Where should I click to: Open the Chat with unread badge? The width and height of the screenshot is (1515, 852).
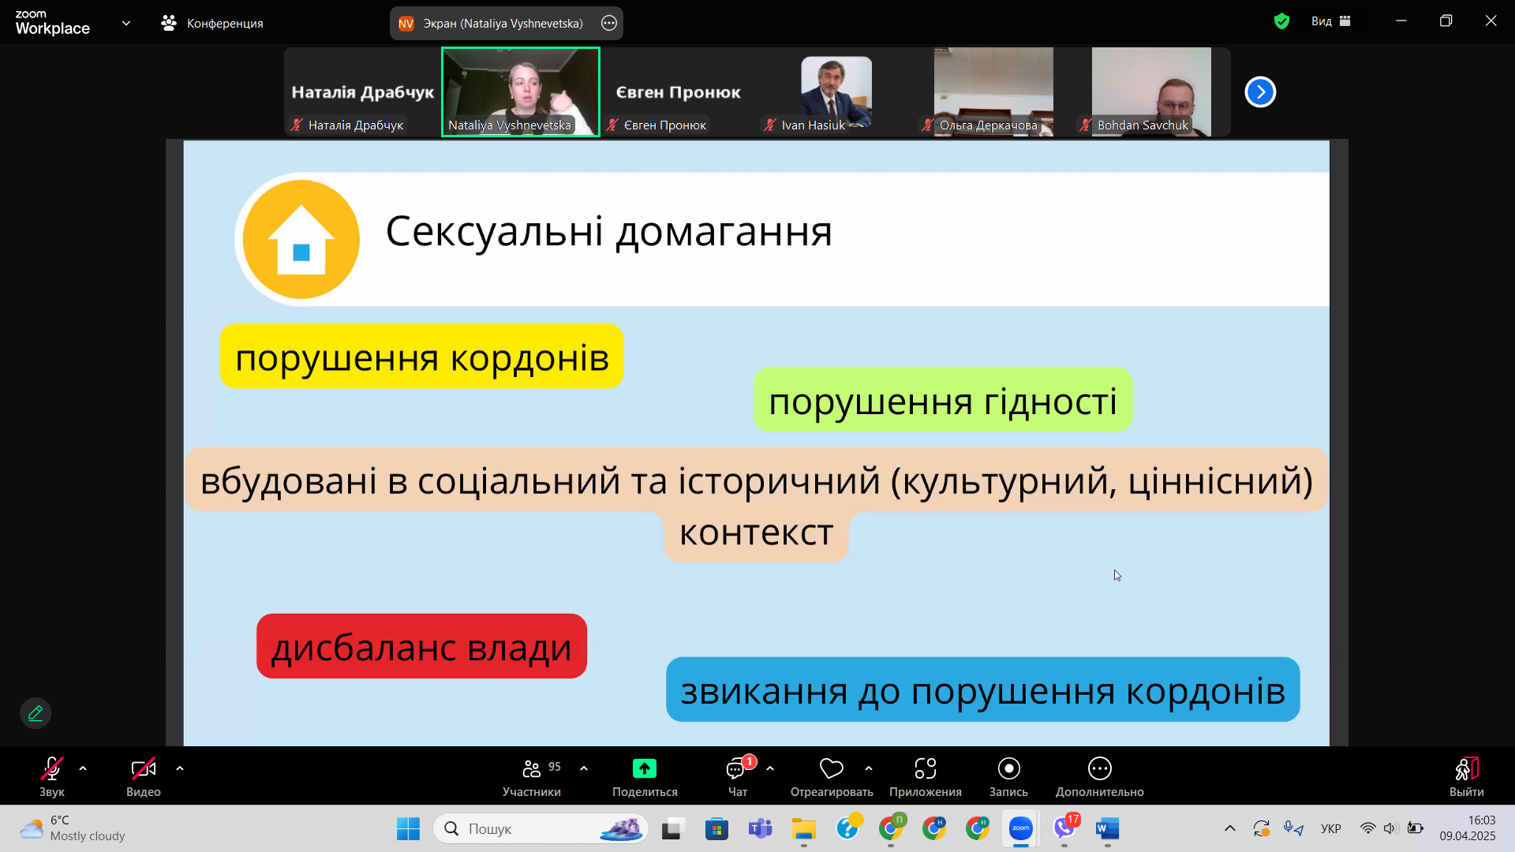tap(737, 768)
